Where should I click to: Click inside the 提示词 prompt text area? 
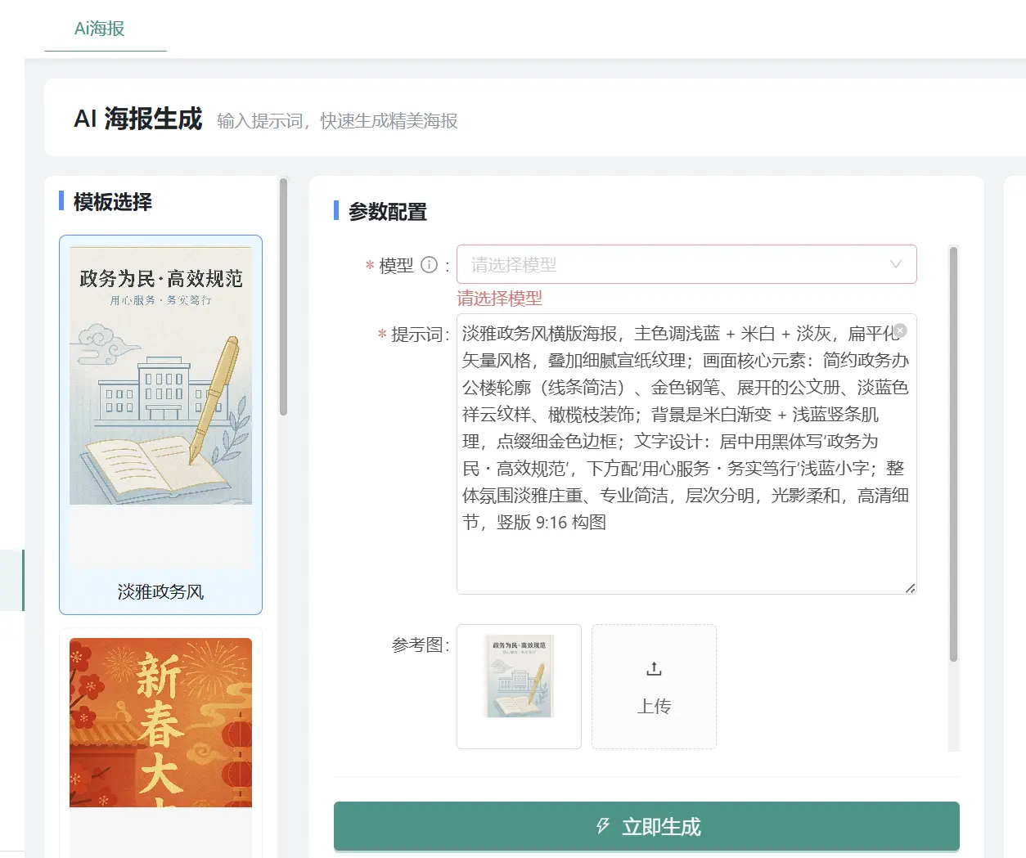[686, 454]
